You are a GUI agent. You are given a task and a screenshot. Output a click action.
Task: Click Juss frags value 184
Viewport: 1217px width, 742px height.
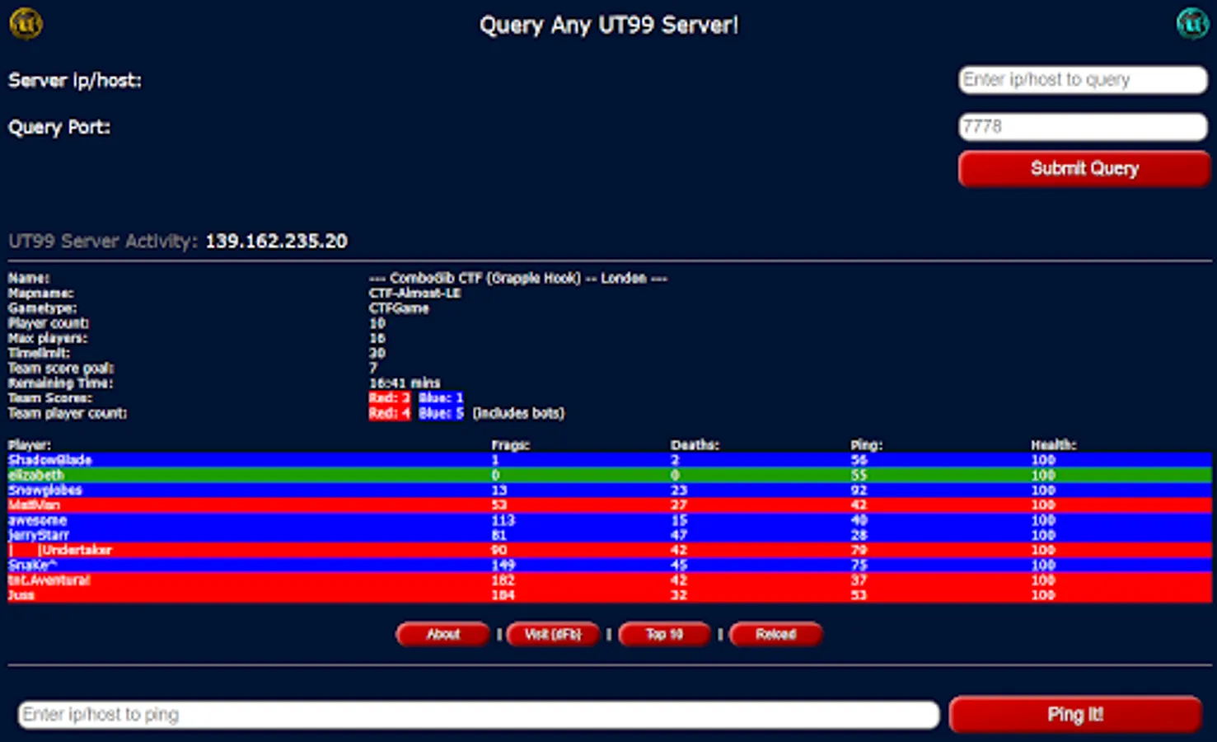coord(503,594)
